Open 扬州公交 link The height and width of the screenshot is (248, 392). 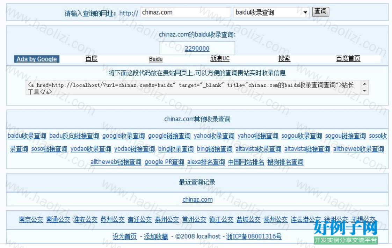click(x=276, y=219)
